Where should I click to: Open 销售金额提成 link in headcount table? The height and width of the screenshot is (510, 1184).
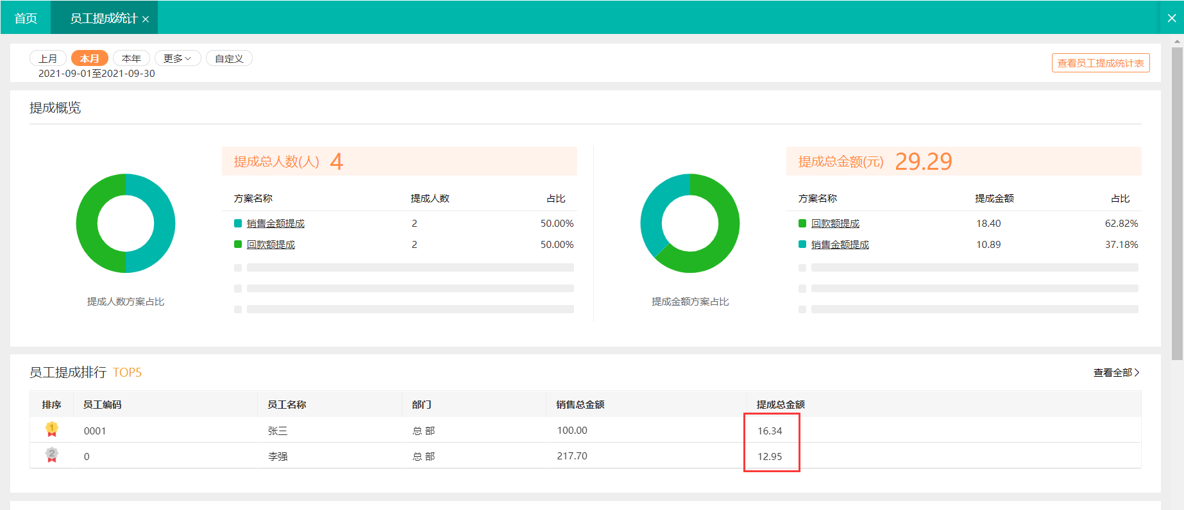pyautogui.click(x=276, y=223)
